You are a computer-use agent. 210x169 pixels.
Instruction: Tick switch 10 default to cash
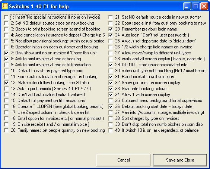coord(6,71)
